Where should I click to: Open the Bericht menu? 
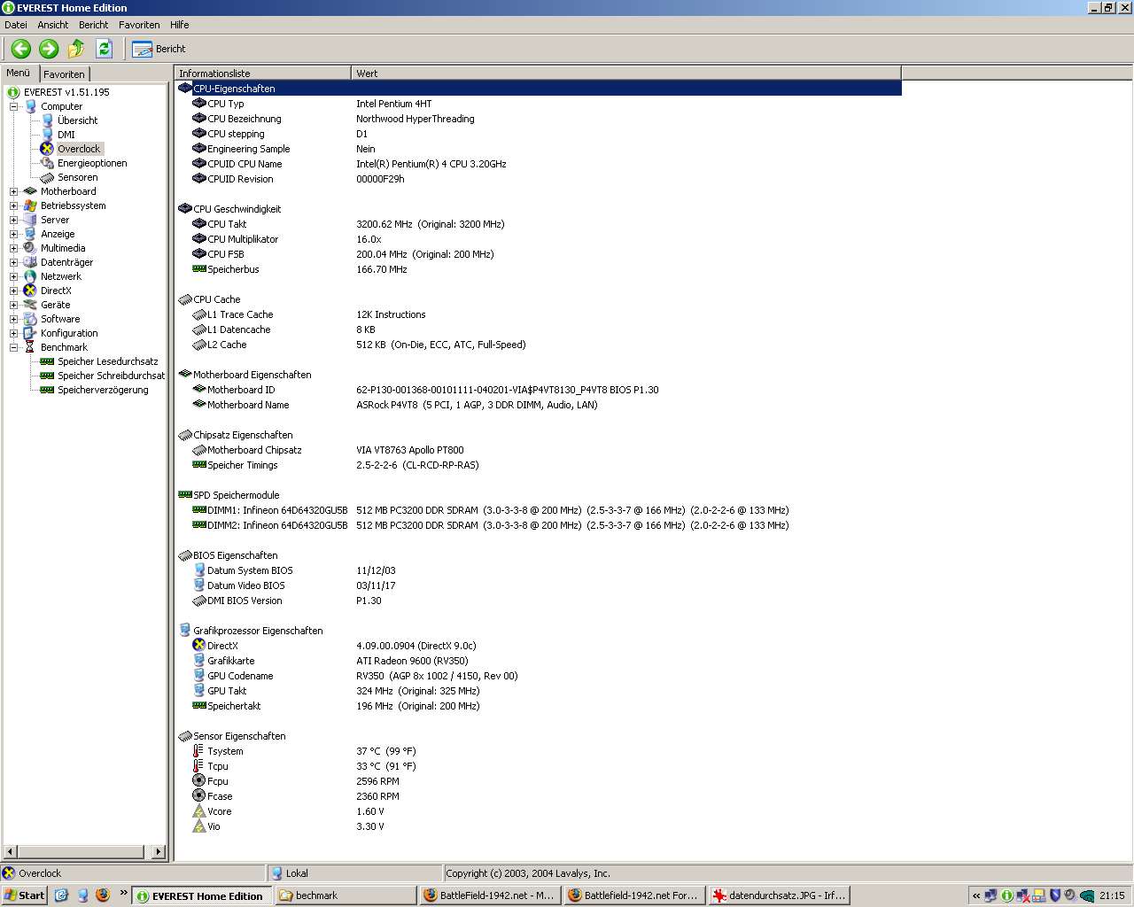pyautogui.click(x=94, y=25)
